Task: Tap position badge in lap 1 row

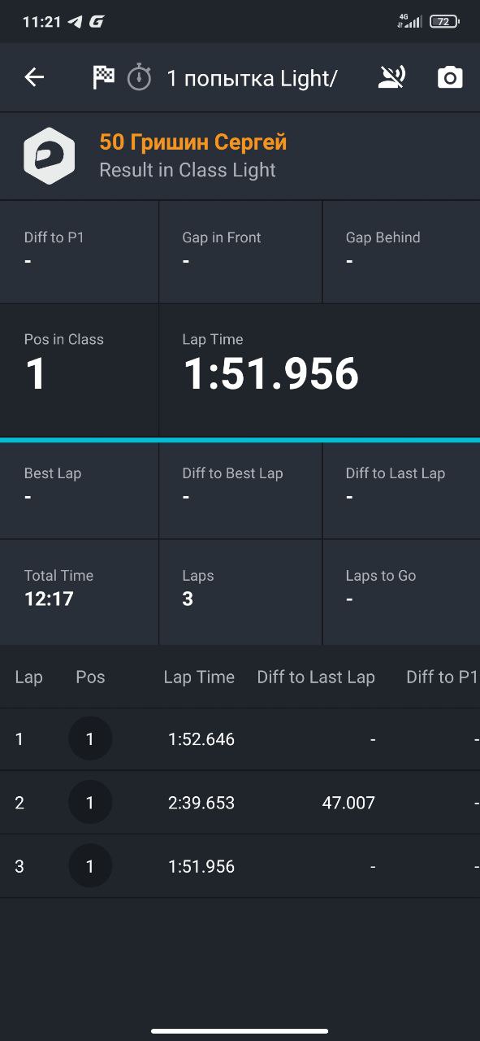Action: pyautogui.click(x=90, y=739)
